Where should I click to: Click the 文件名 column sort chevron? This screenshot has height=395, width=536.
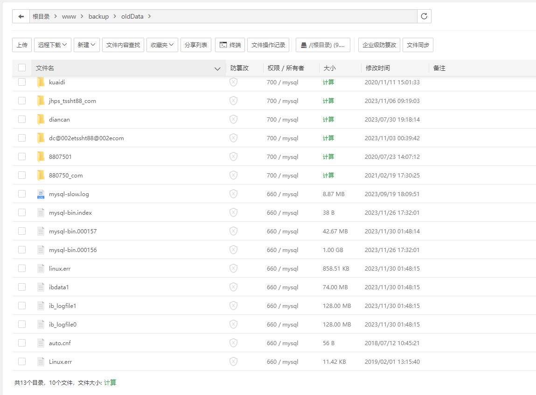[x=217, y=68]
